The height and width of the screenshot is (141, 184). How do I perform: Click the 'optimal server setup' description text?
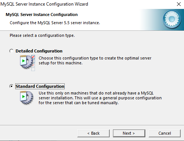point(95,61)
